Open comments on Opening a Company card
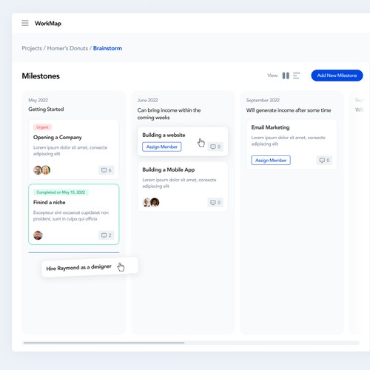 pyautogui.click(x=107, y=170)
